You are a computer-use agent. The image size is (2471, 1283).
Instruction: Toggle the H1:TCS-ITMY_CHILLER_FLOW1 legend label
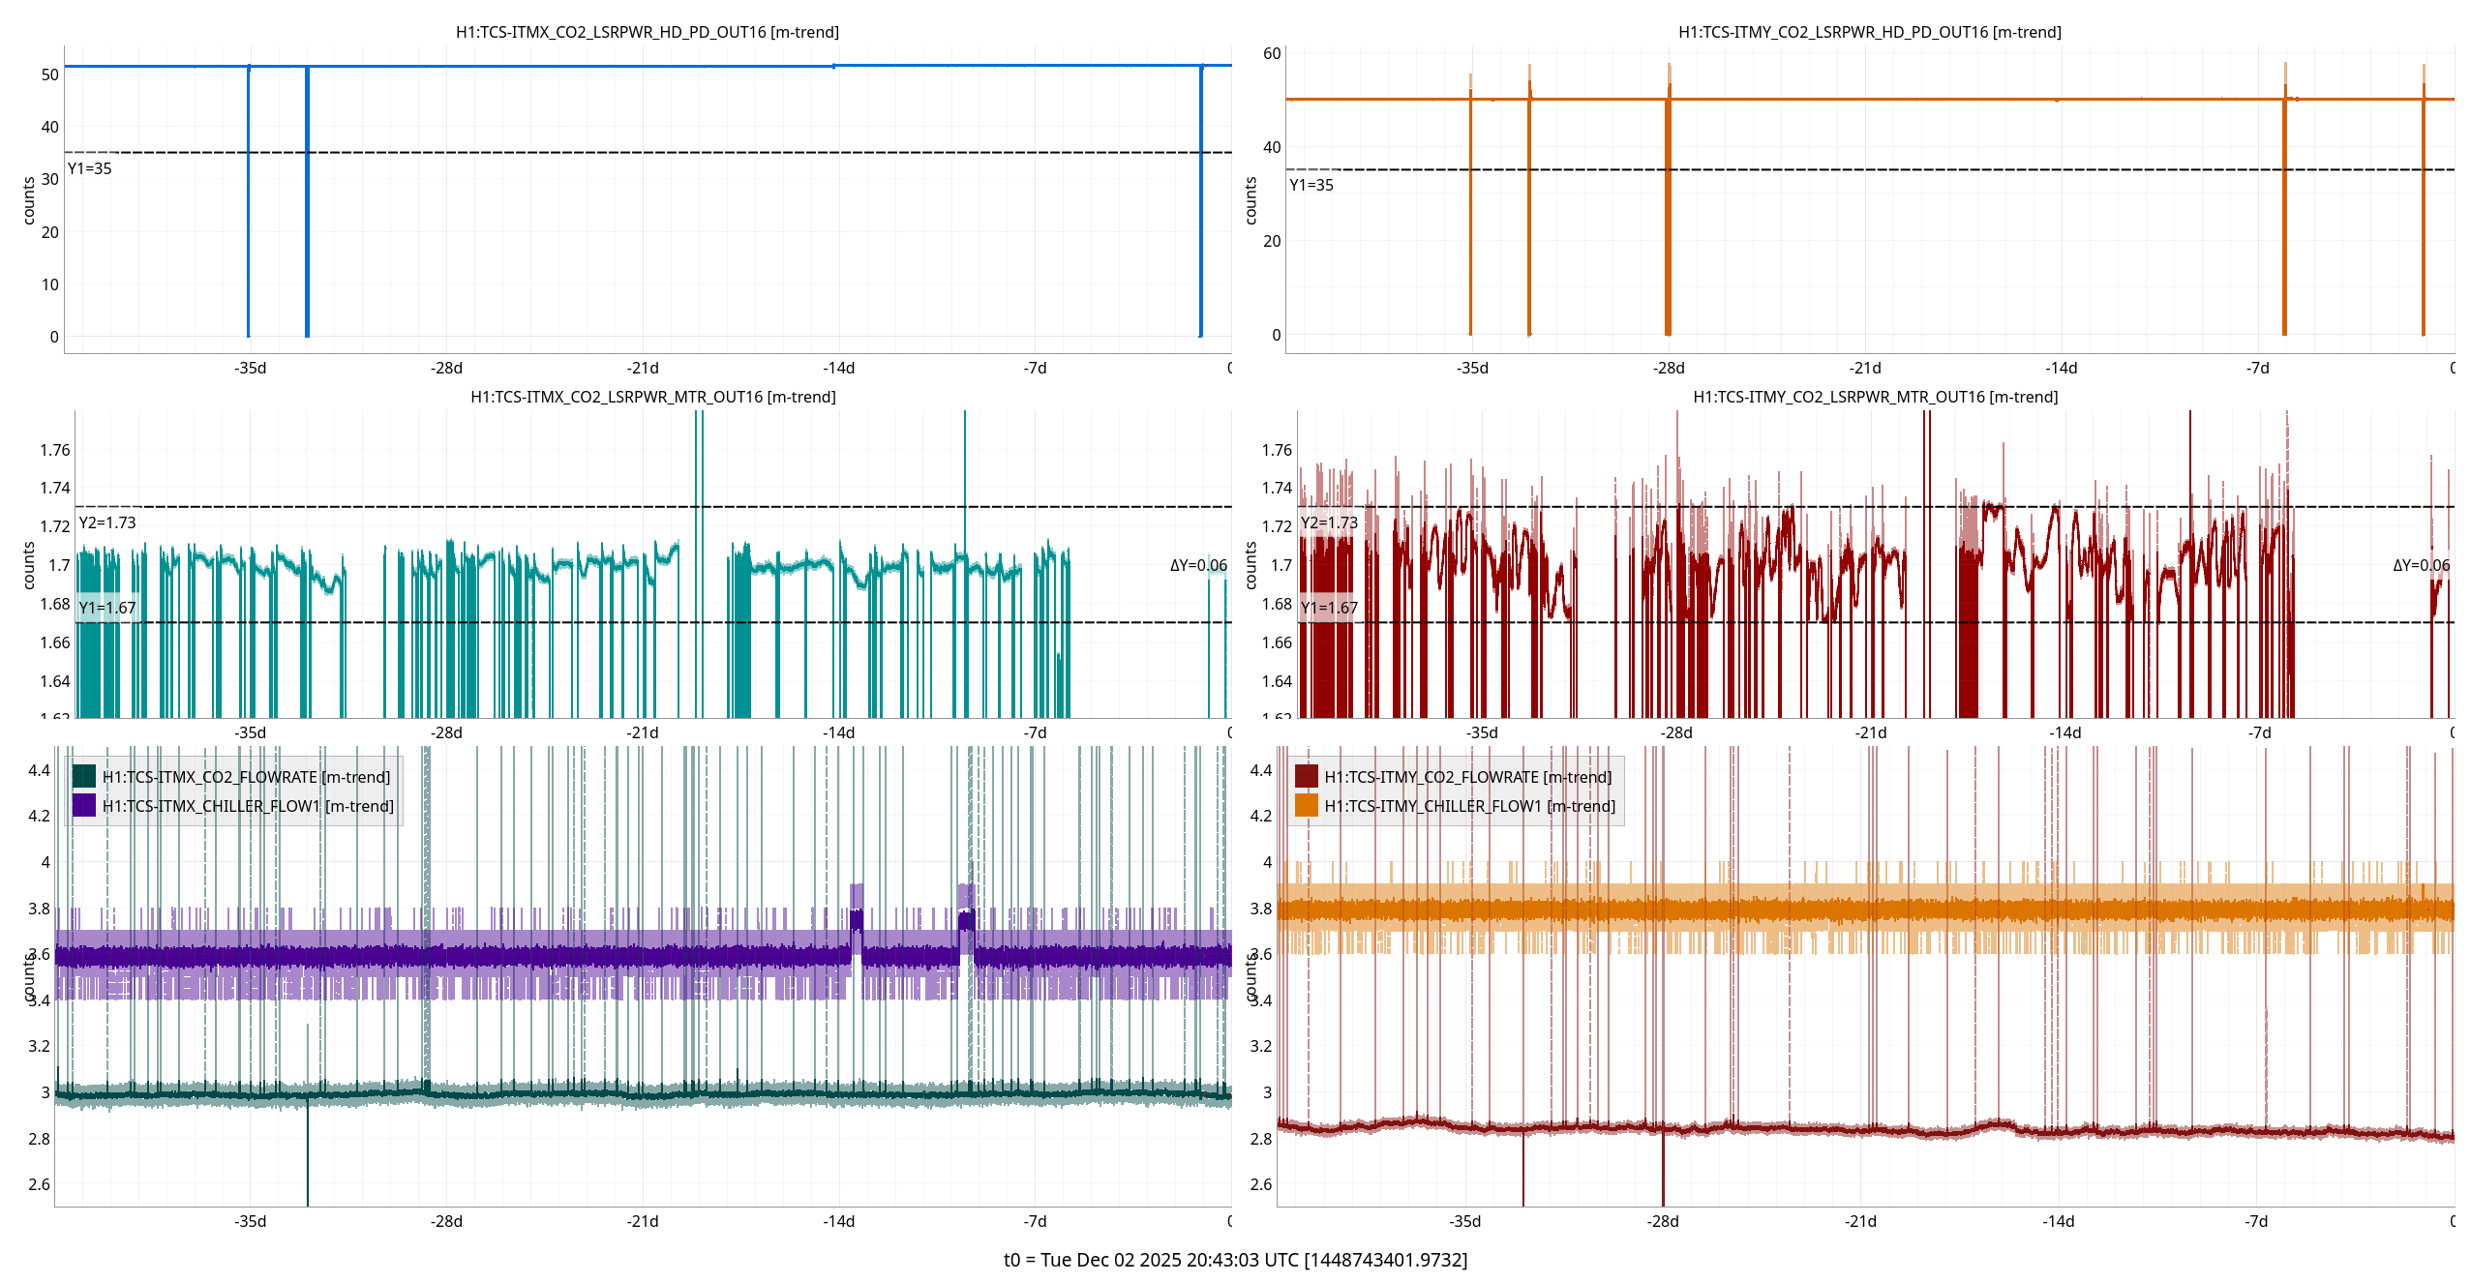pos(1469,806)
